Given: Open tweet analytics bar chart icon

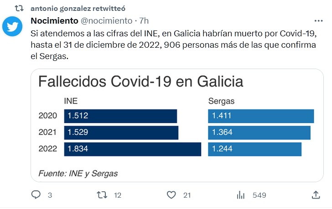Looking at the screenshot, I should tap(240, 195).
